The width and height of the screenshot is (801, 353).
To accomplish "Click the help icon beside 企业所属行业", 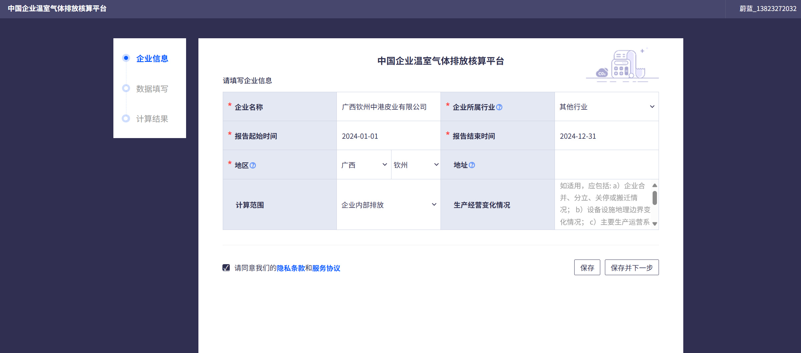I will click(499, 107).
